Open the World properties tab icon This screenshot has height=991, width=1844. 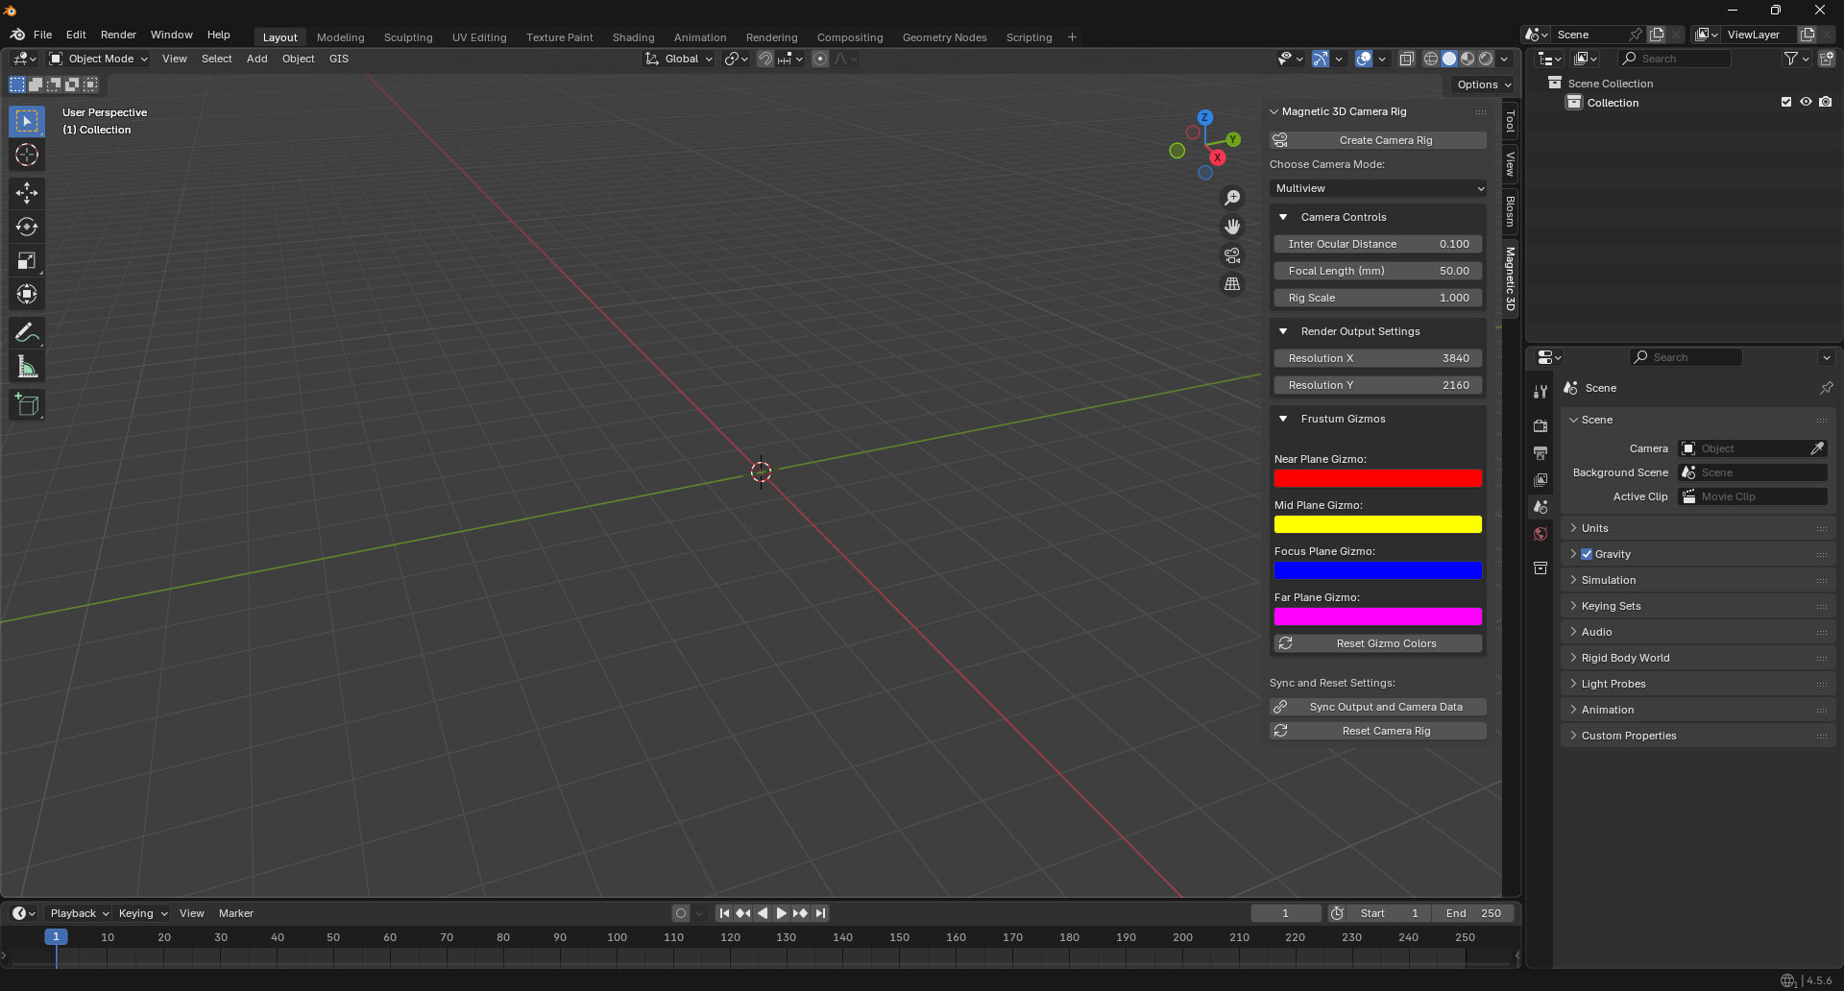pos(1541,534)
